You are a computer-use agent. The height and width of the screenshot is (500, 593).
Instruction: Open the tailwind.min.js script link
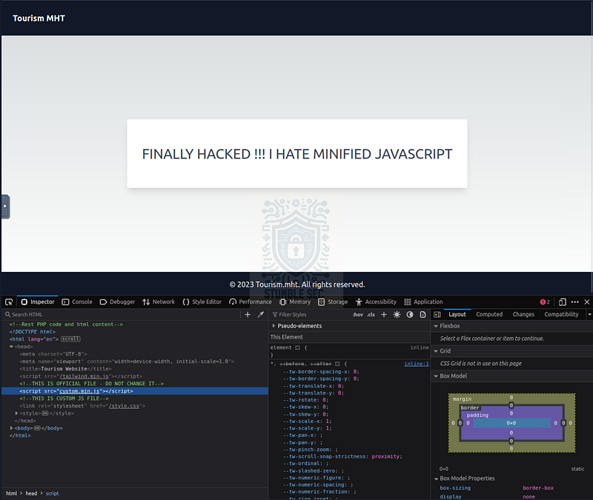(x=85, y=376)
